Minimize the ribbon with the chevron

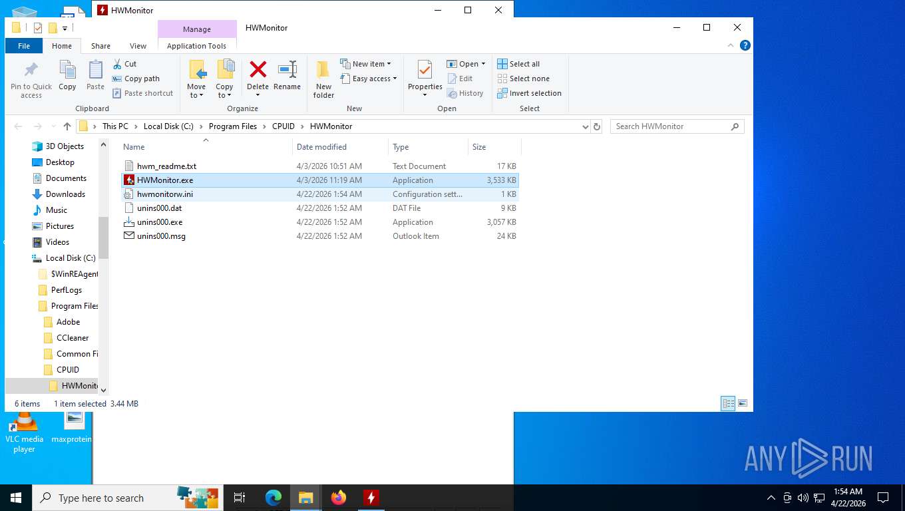pyautogui.click(x=731, y=46)
